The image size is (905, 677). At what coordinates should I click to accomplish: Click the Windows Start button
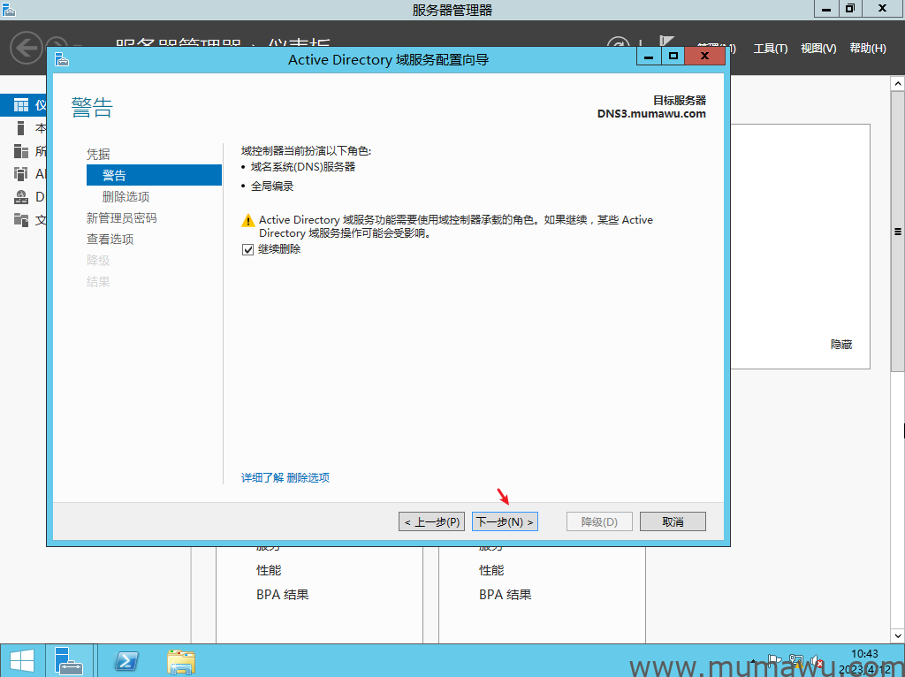[x=22, y=661]
